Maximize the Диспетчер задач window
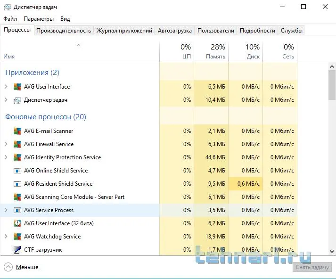This screenshot has height=279, width=336. [303, 7]
